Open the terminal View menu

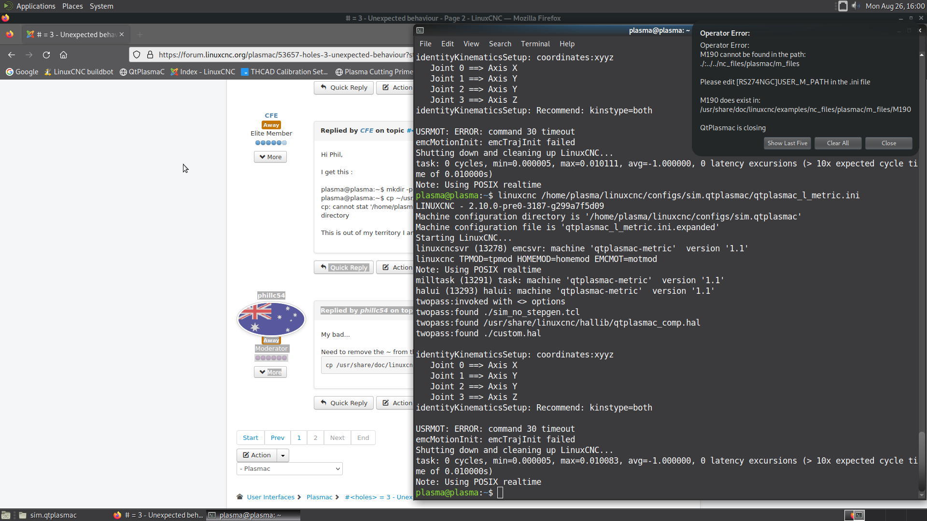coord(471,44)
